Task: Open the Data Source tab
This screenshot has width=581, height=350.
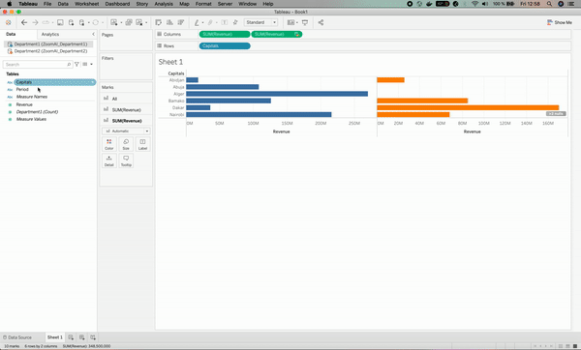Action: click(x=17, y=337)
